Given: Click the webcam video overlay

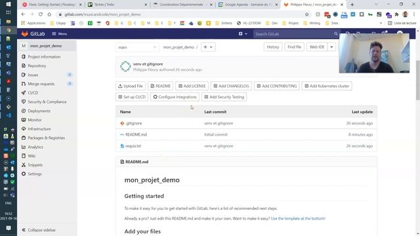Looking at the screenshot, I should 374,53.
